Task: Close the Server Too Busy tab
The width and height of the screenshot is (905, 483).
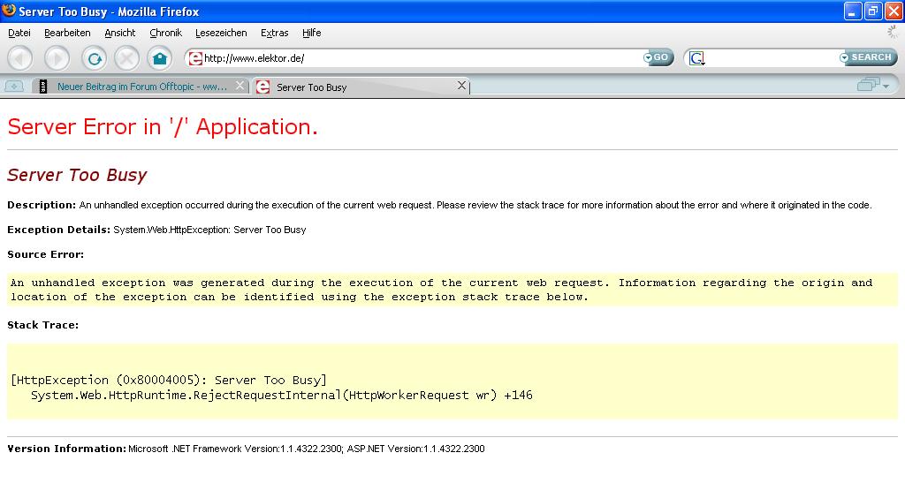Action: (461, 86)
